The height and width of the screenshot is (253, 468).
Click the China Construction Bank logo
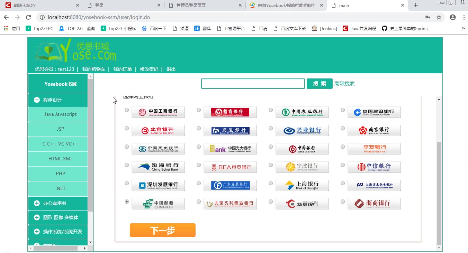click(x=374, y=112)
